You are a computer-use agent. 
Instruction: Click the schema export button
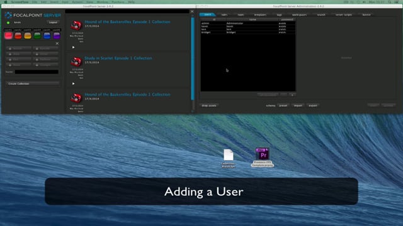313,105
